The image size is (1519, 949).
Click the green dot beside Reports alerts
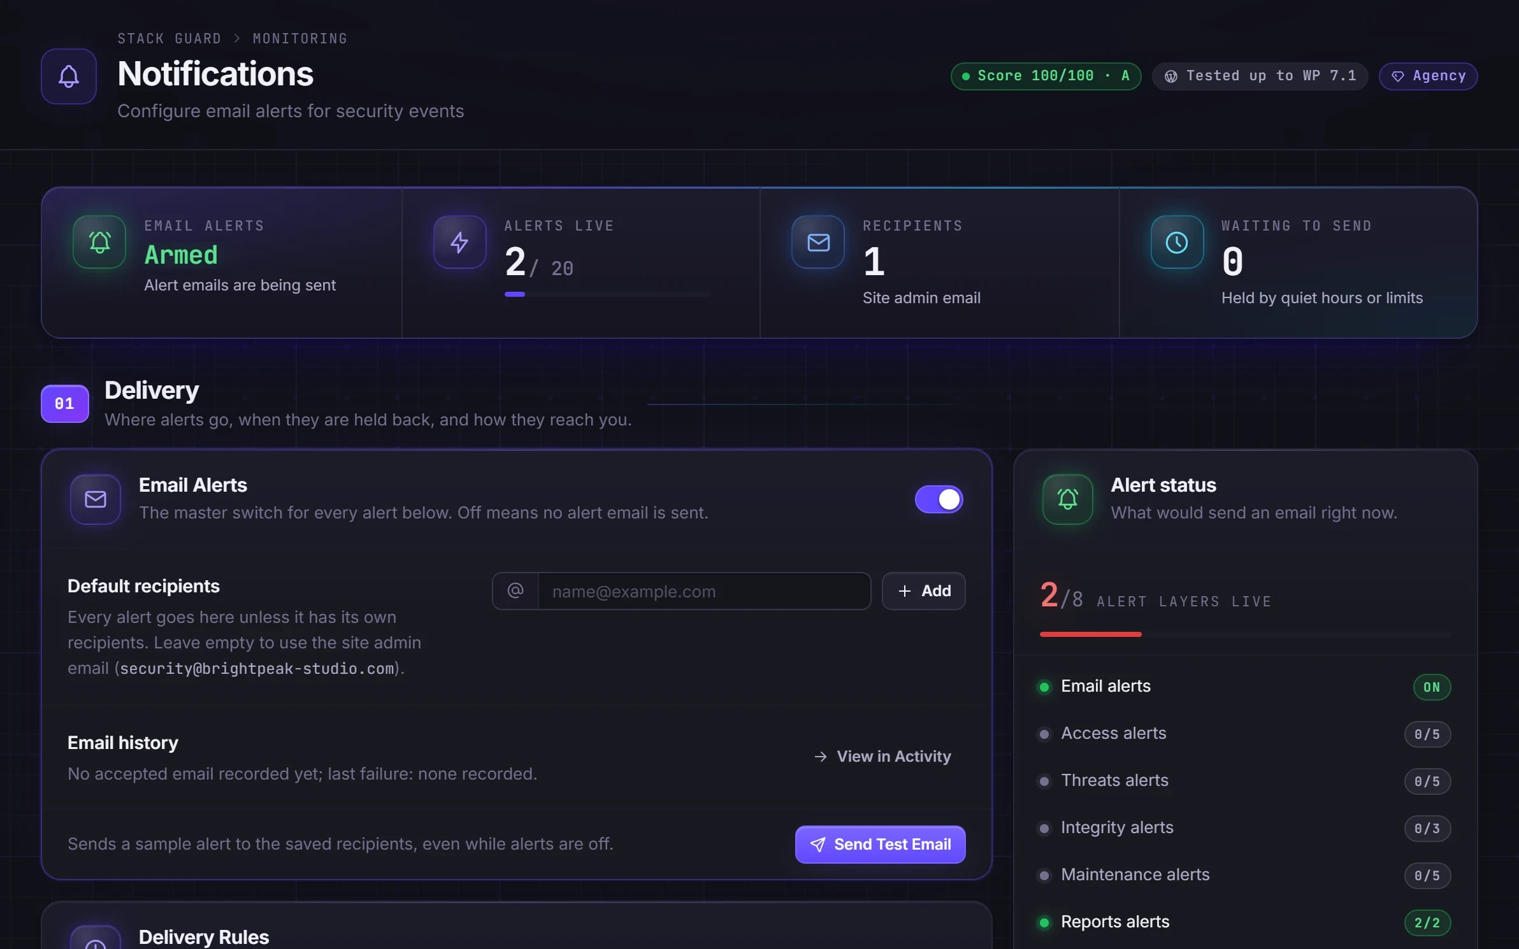point(1044,922)
